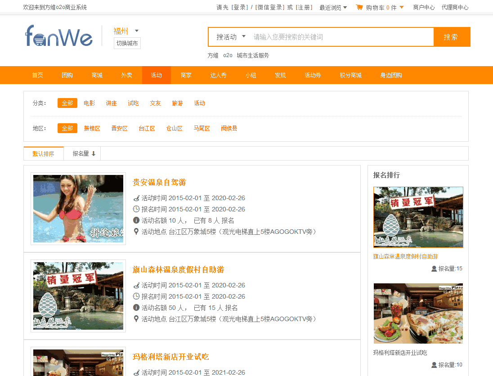Open the 贵安温泉自驾游 title link

(159, 182)
